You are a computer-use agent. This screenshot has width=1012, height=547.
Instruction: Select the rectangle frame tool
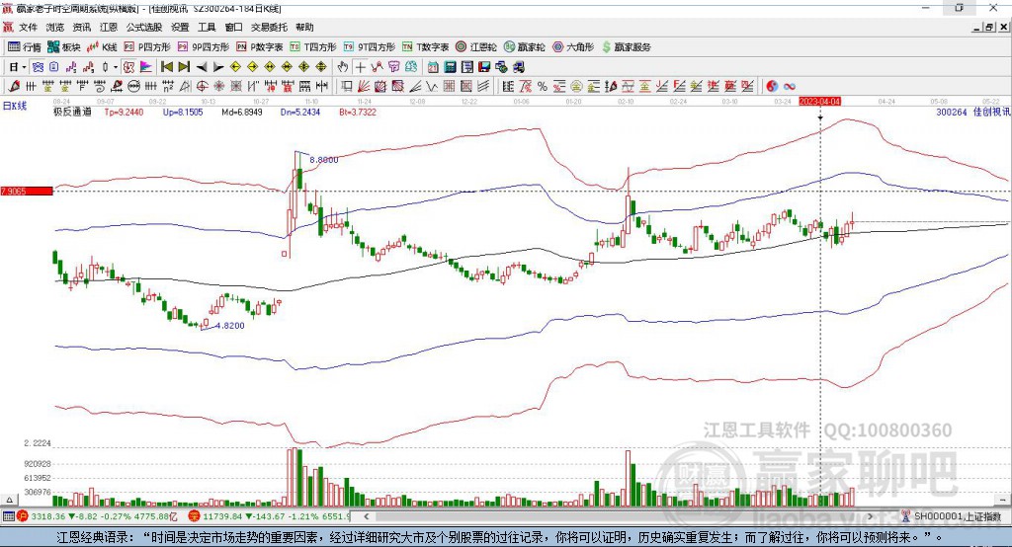[346, 86]
